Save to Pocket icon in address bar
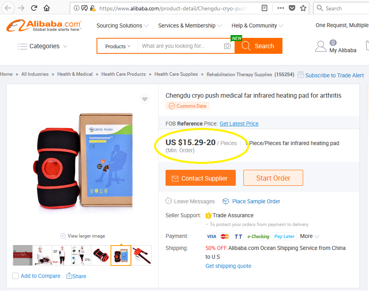This screenshot has width=369, height=291. [292, 8]
